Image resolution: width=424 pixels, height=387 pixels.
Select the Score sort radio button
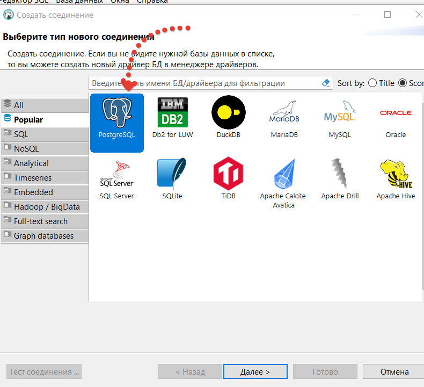pos(403,83)
